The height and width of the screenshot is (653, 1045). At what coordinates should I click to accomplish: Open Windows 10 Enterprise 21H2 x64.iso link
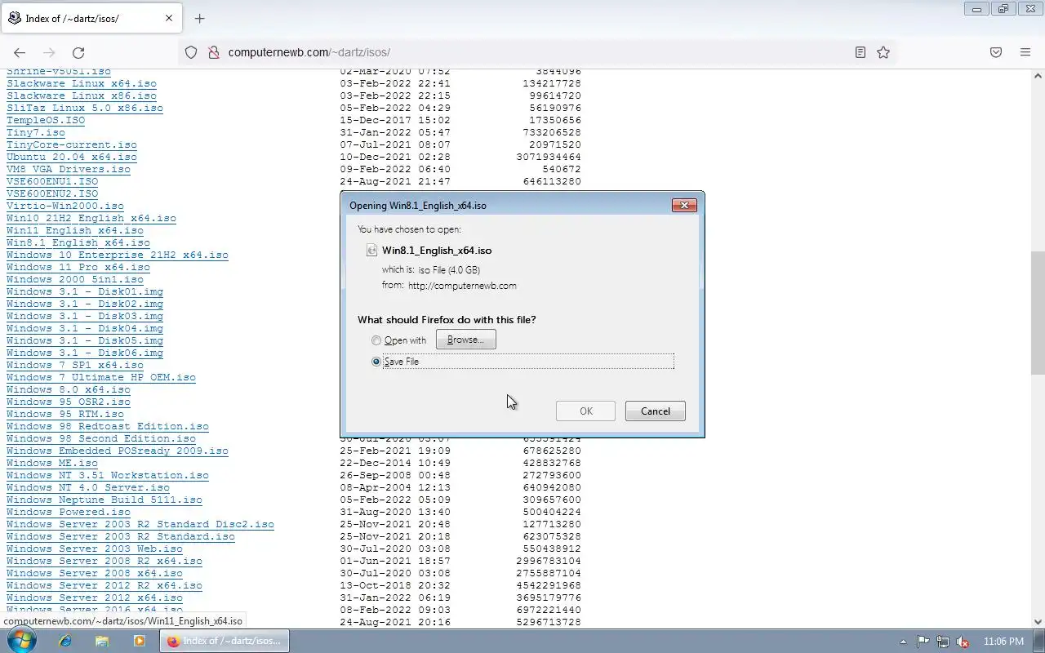[x=118, y=255]
